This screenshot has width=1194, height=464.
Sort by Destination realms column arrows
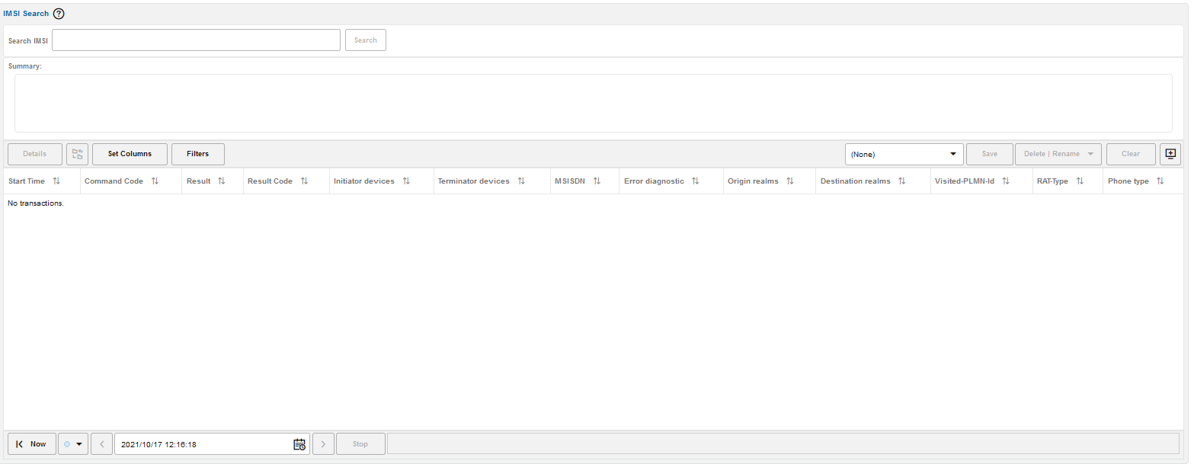(901, 181)
